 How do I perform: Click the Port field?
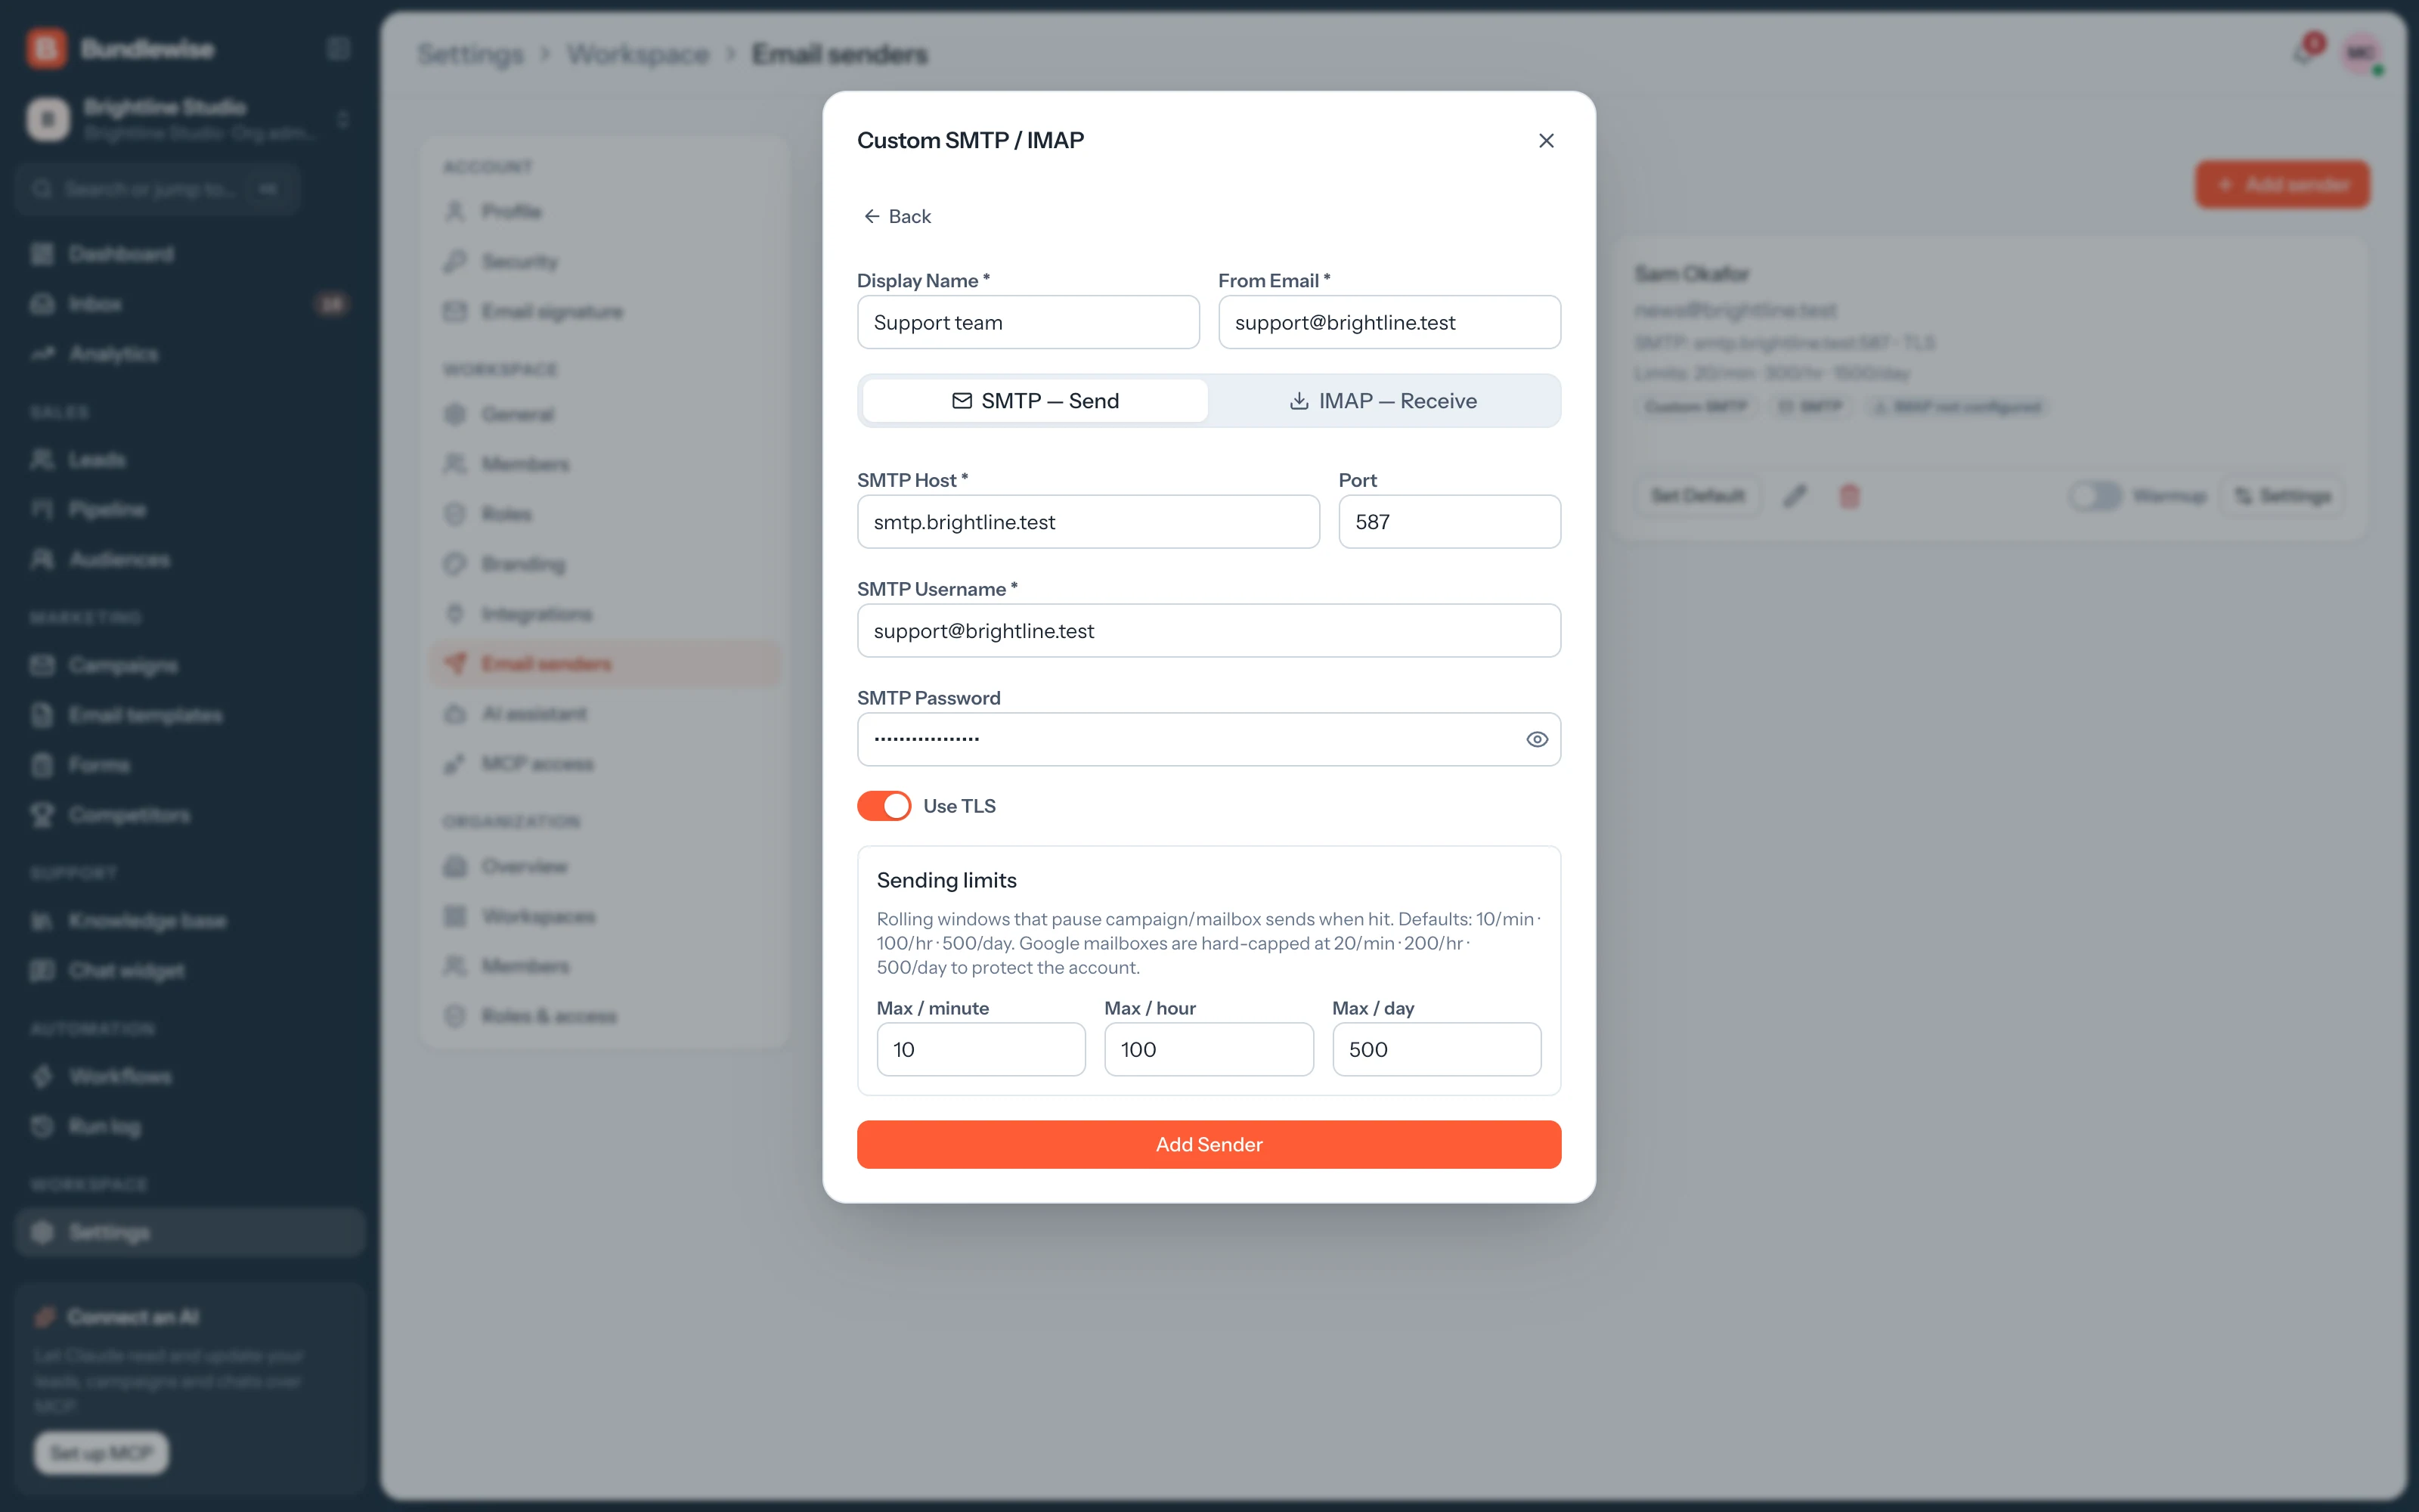coord(1449,522)
